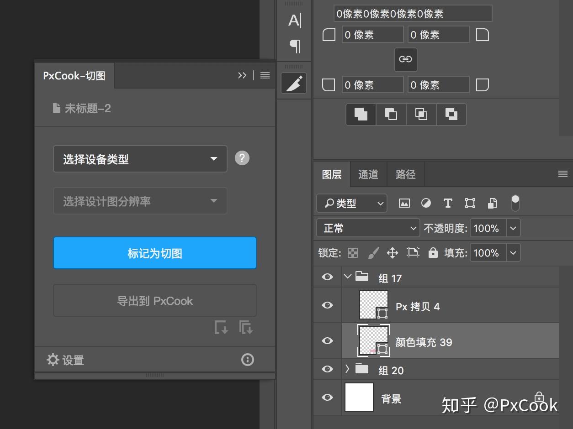Select the Unite shapes boolean icon
Screen dimensions: 573x429
click(361, 114)
